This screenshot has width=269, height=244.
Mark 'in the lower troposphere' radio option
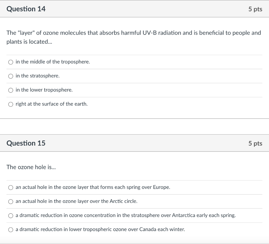pos(11,90)
